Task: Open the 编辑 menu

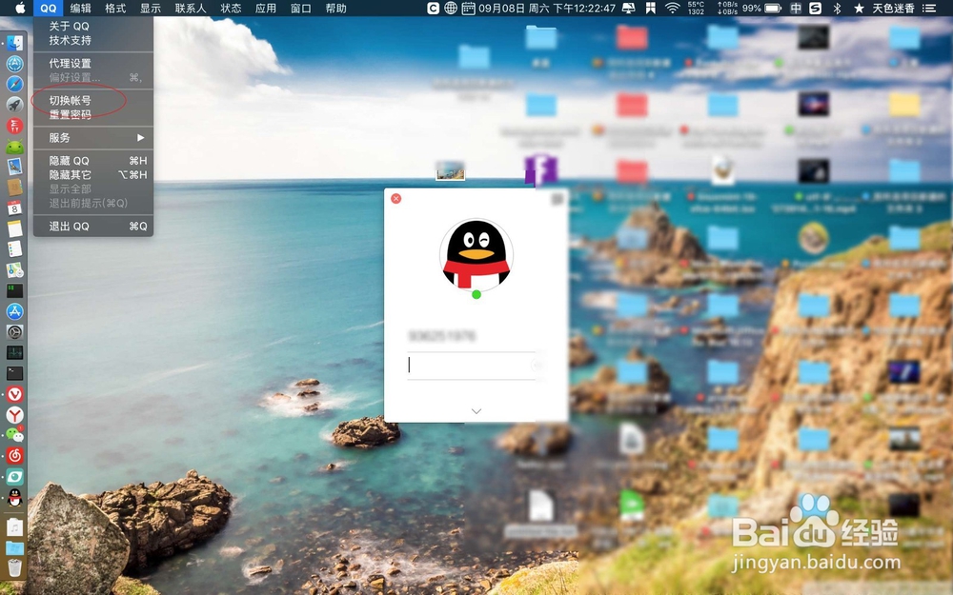Action: pyautogui.click(x=80, y=8)
